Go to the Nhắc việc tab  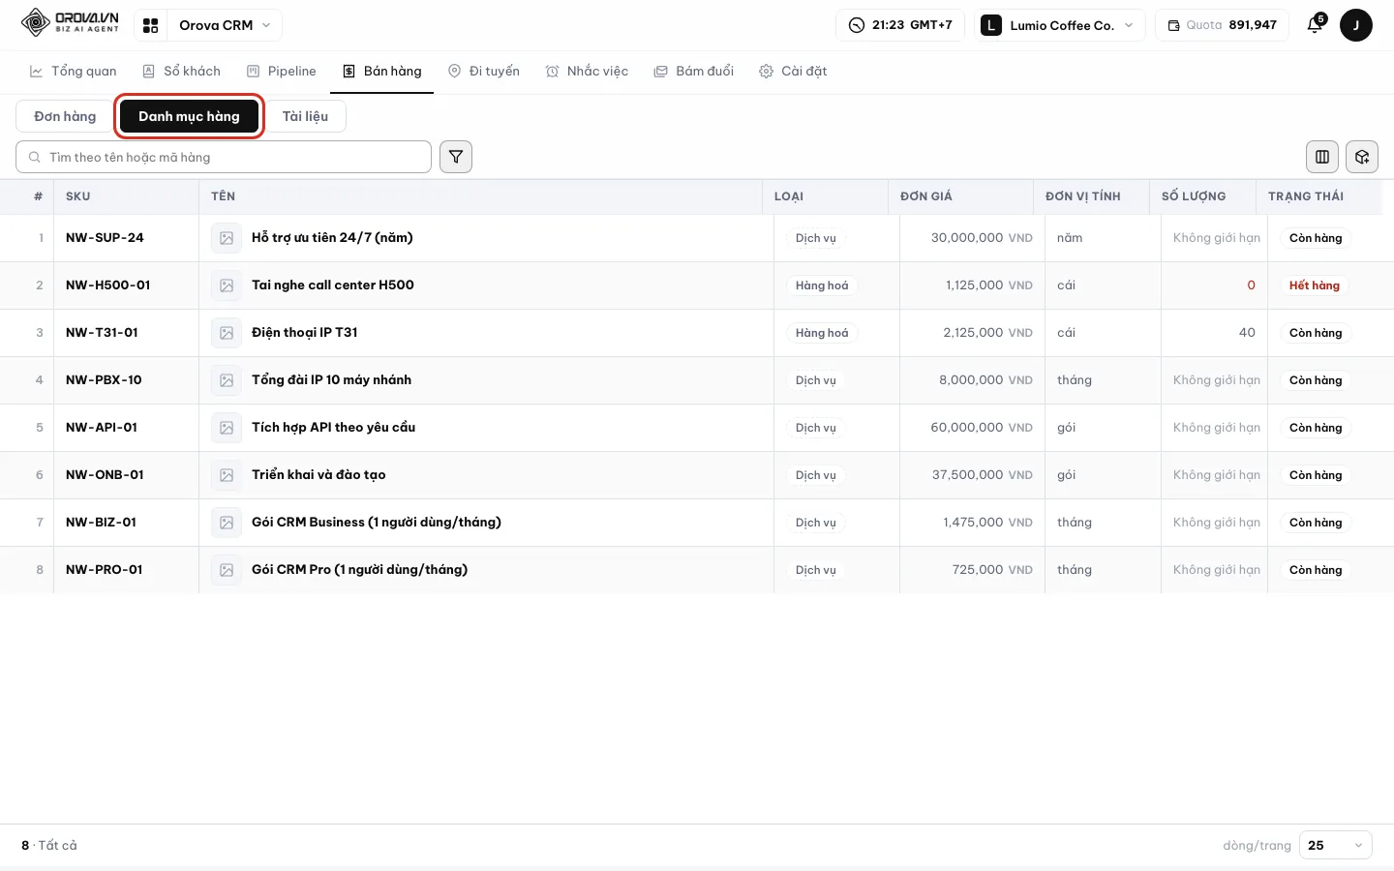(587, 71)
